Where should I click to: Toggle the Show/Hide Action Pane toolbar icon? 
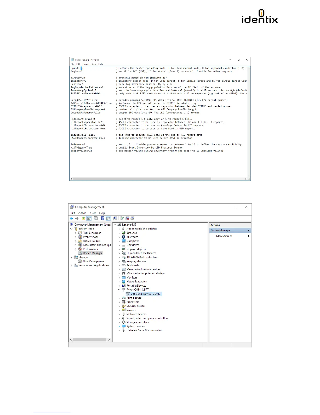[108, 218]
